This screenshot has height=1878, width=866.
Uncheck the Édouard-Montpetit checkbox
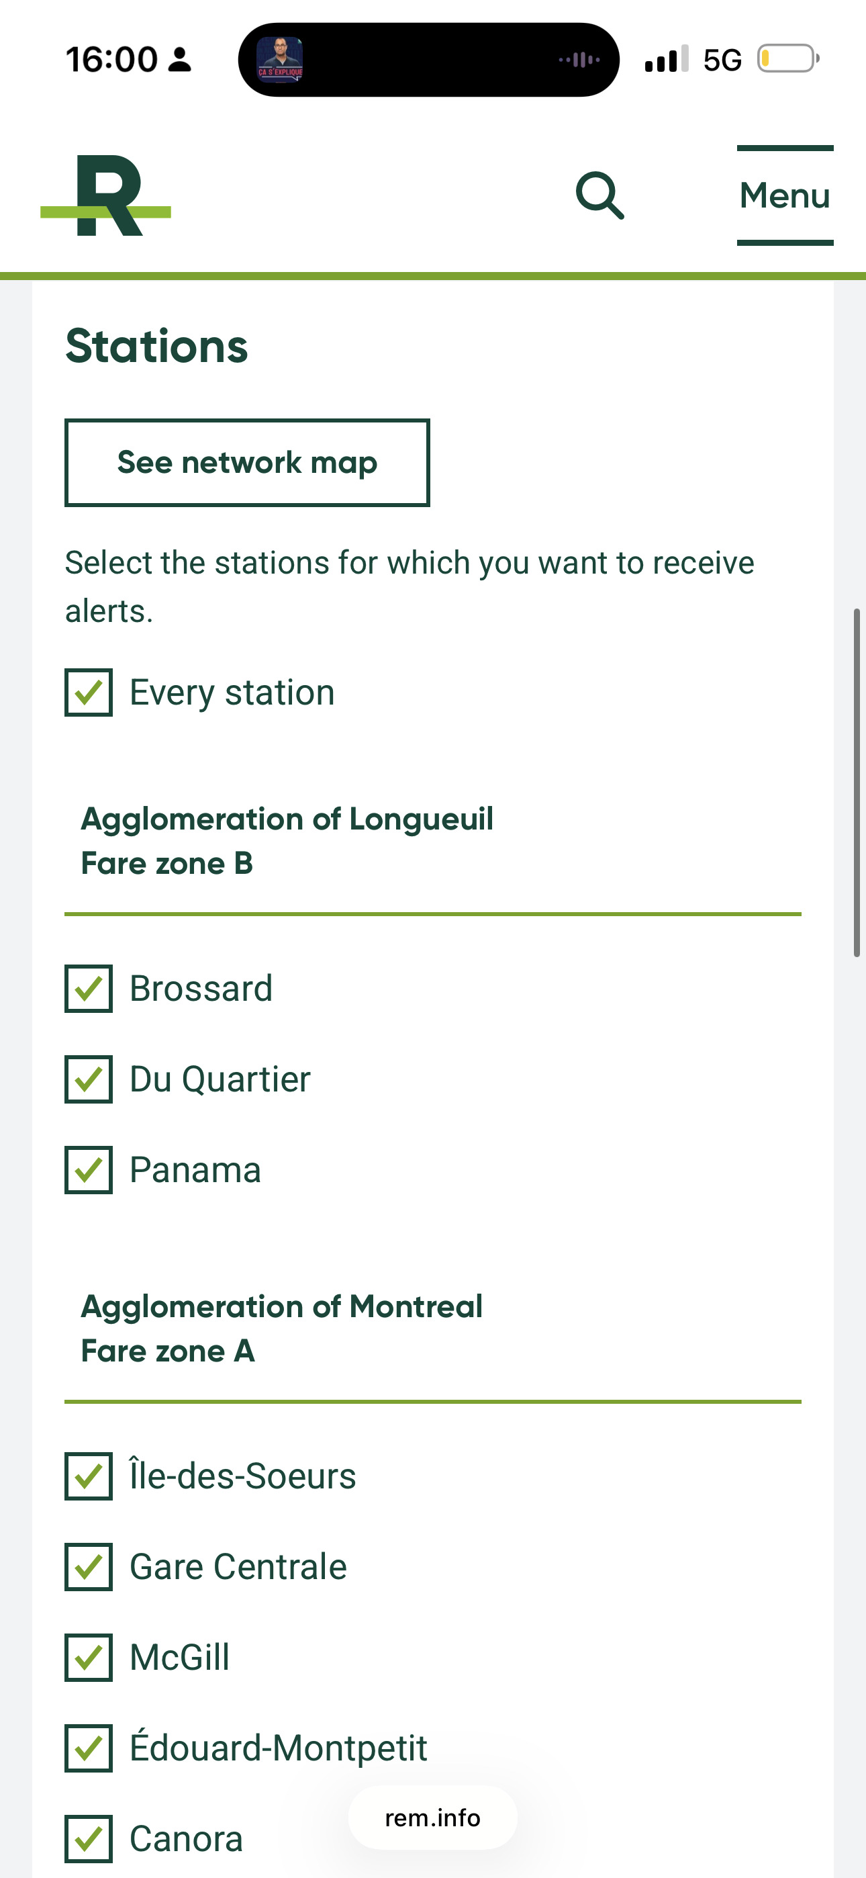(x=89, y=1748)
